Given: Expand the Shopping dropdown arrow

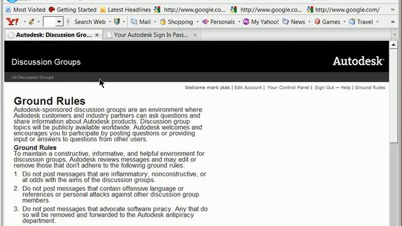Looking at the screenshot, I should 197,22.
